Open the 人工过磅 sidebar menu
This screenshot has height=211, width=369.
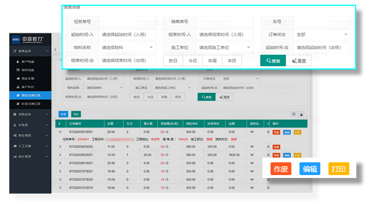pos(30,146)
